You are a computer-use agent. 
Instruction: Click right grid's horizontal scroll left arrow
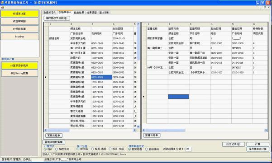tap(143, 130)
